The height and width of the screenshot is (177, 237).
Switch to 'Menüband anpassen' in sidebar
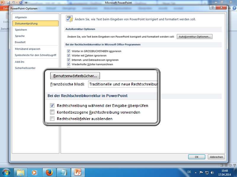point(28,49)
